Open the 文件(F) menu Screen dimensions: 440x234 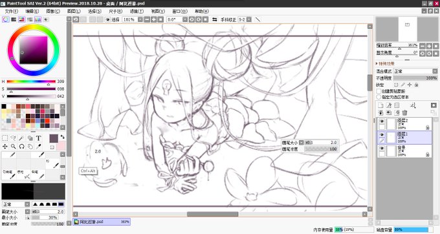click(x=11, y=11)
